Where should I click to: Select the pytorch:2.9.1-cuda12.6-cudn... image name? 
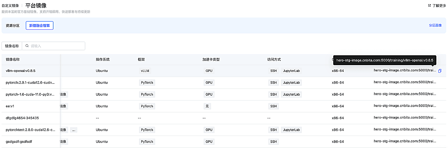30,83
